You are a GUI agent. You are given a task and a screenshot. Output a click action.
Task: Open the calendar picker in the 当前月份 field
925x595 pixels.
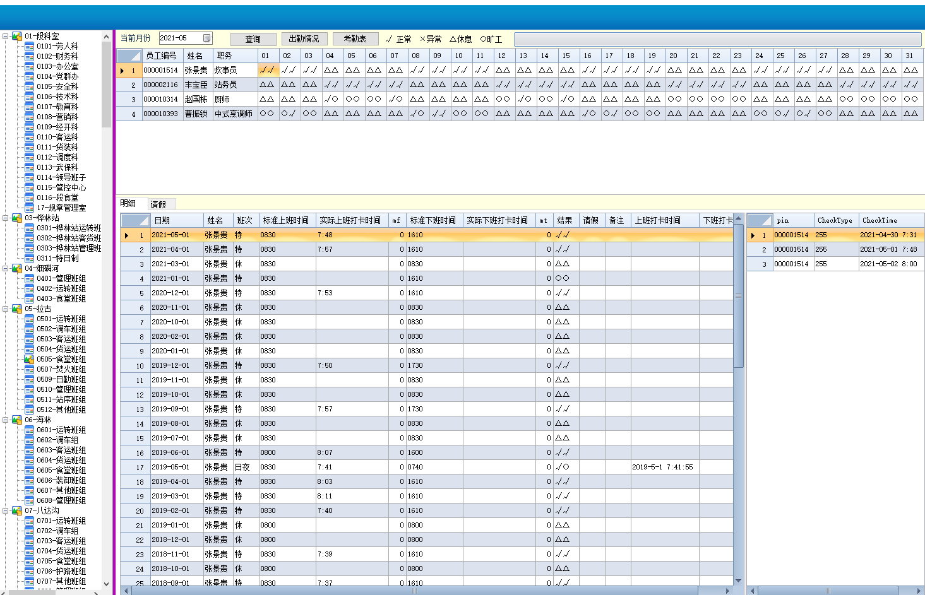click(x=207, y=38)
